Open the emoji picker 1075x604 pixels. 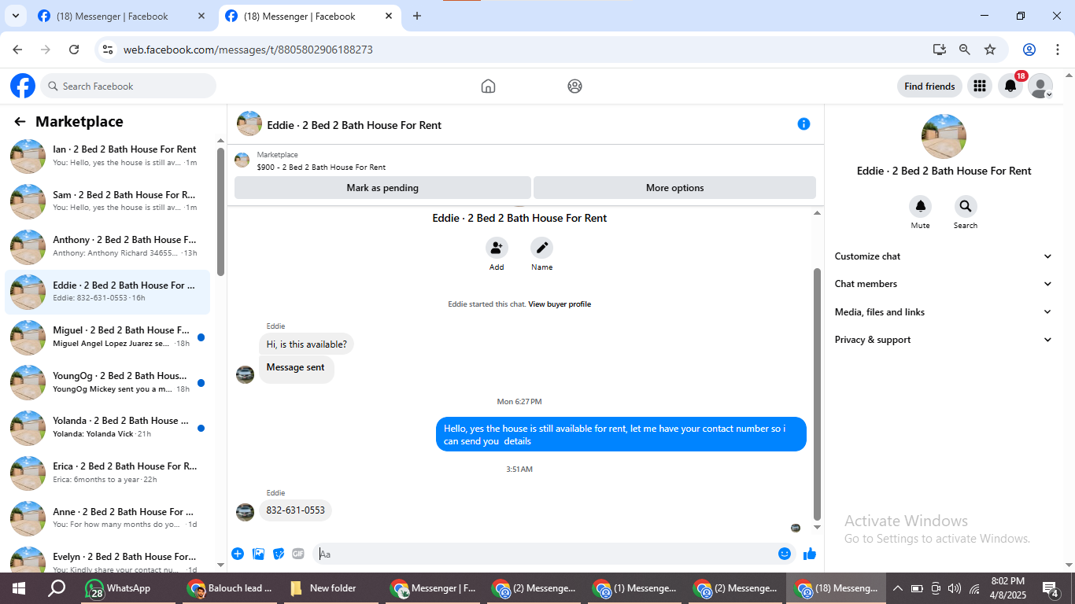click(785, 554)
